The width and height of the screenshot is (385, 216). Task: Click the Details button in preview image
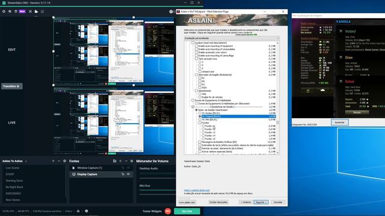point(357,112)
